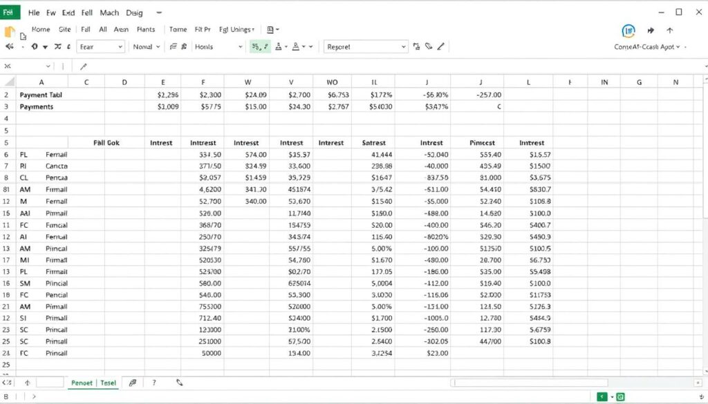The image size is (708, 404).
Task: Switch to the Home ribbon tab
Action: [x=41, y=29]
